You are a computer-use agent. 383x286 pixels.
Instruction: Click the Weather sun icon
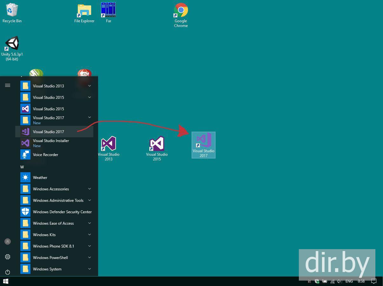pyautogui.click(x=25, y=177)
